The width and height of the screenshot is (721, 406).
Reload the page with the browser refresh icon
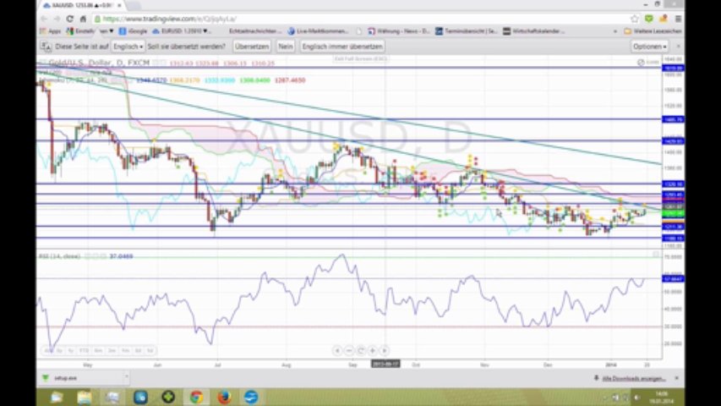point(70,18)
